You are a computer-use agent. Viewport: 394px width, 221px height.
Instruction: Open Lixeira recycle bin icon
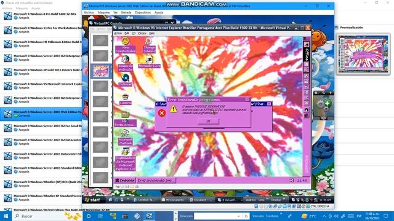pyautogui.click(x=126, y=99)
